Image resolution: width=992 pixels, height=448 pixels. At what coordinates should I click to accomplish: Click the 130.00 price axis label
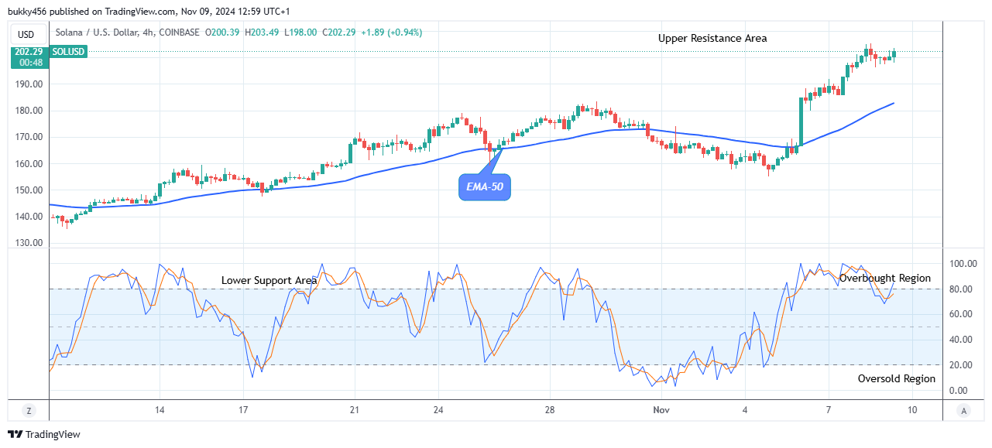click(27, 243)
